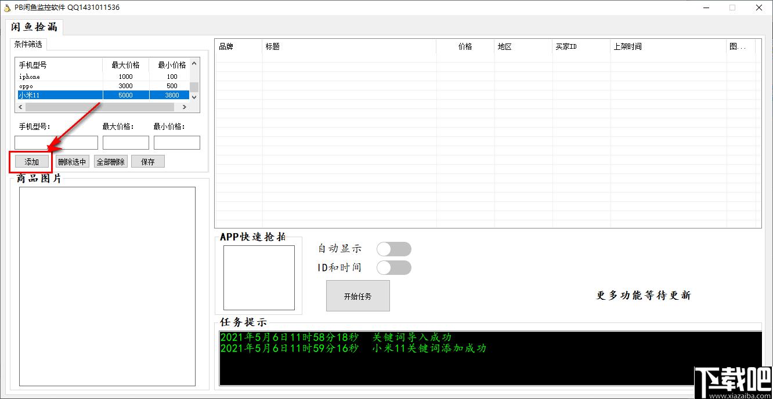The width and height of the screenshot is (773, 399).
Task: Focus the 手机型号 input field
Action: point(56,143)
